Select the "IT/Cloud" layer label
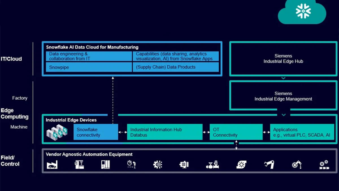The width and height of the screenshot is (339, 191). click(11, 59)
